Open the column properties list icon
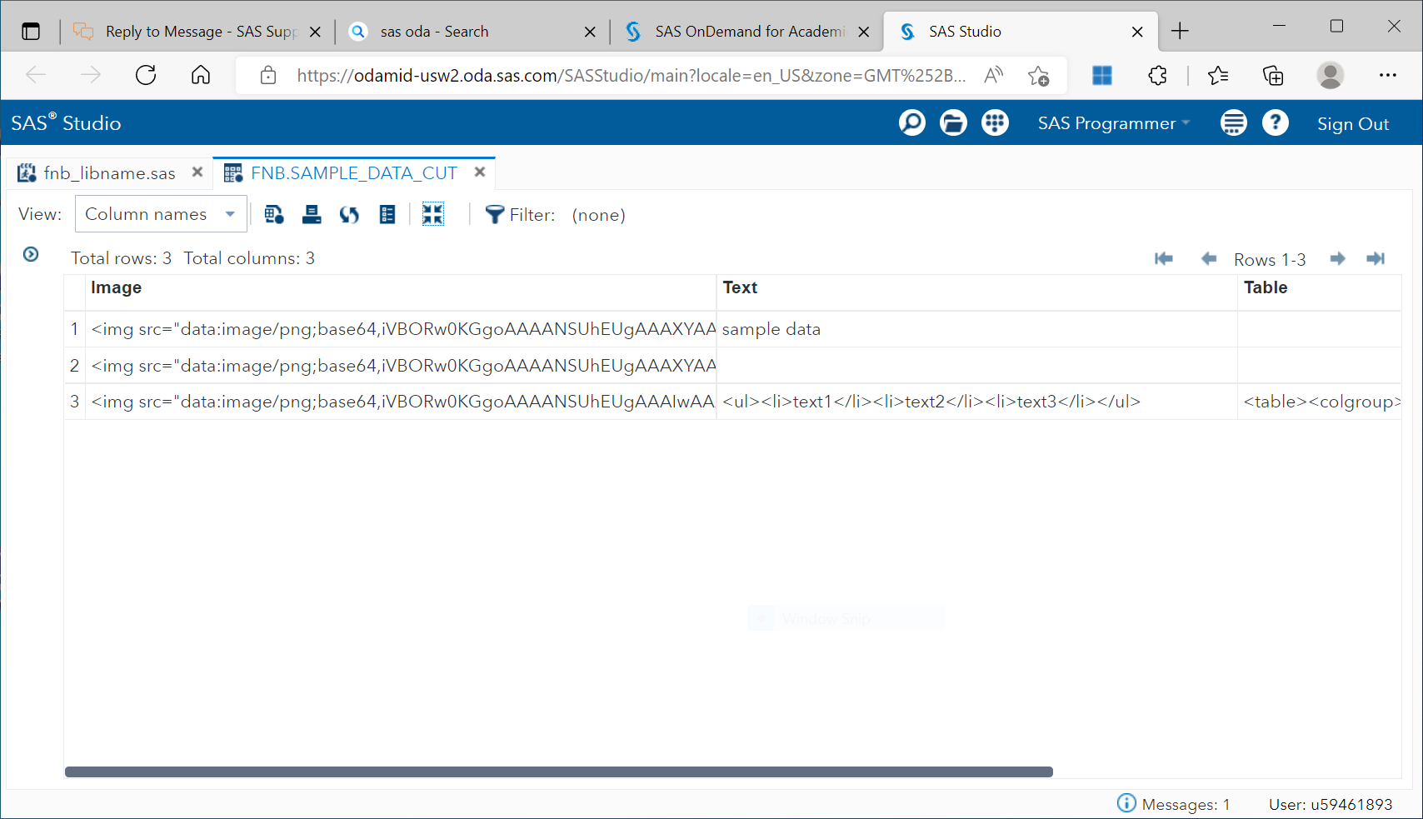The image size is (1423, 819). coord(387,214)
